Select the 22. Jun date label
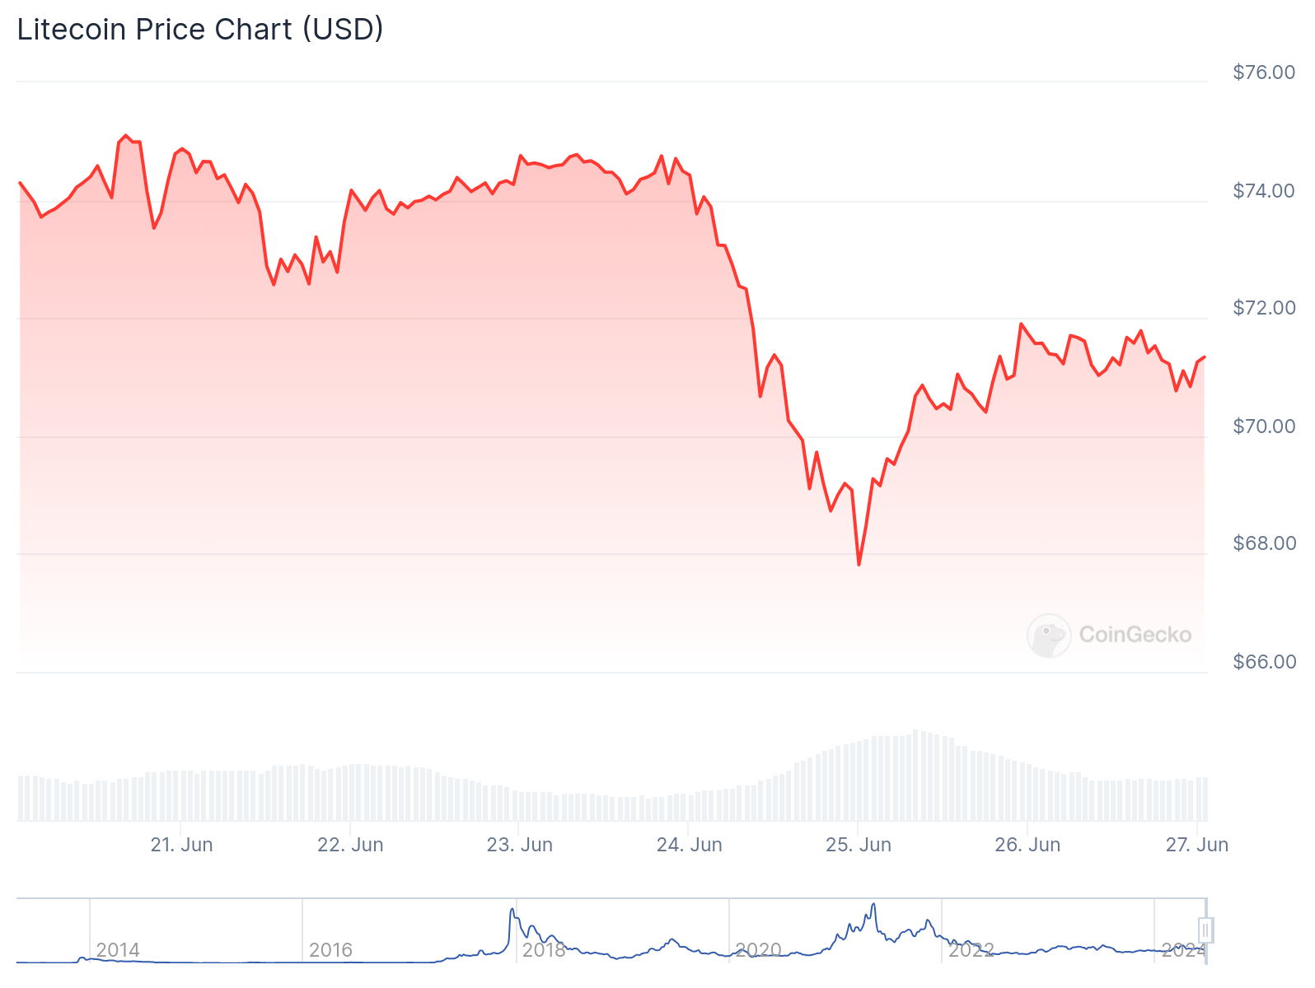The height and width of the screenshot is (988, 1315). [350, 845]
